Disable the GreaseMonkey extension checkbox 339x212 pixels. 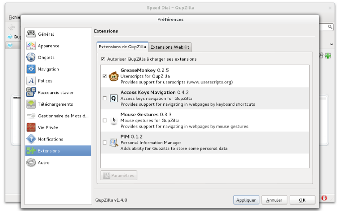tap(105, 76)
